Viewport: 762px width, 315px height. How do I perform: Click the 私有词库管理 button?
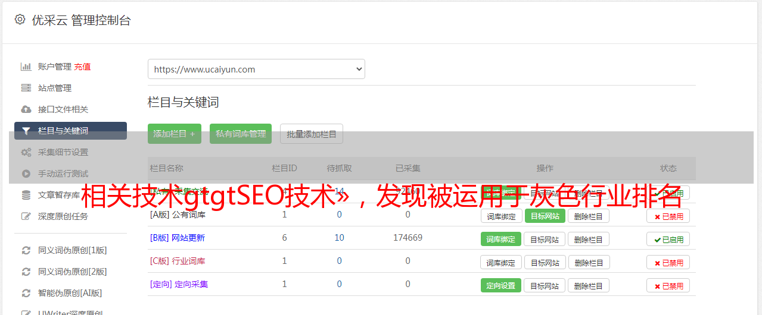pos(241,134)
